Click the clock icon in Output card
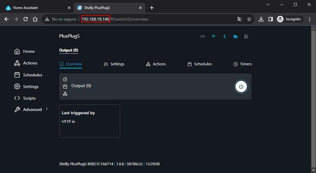 coord(65,79)
